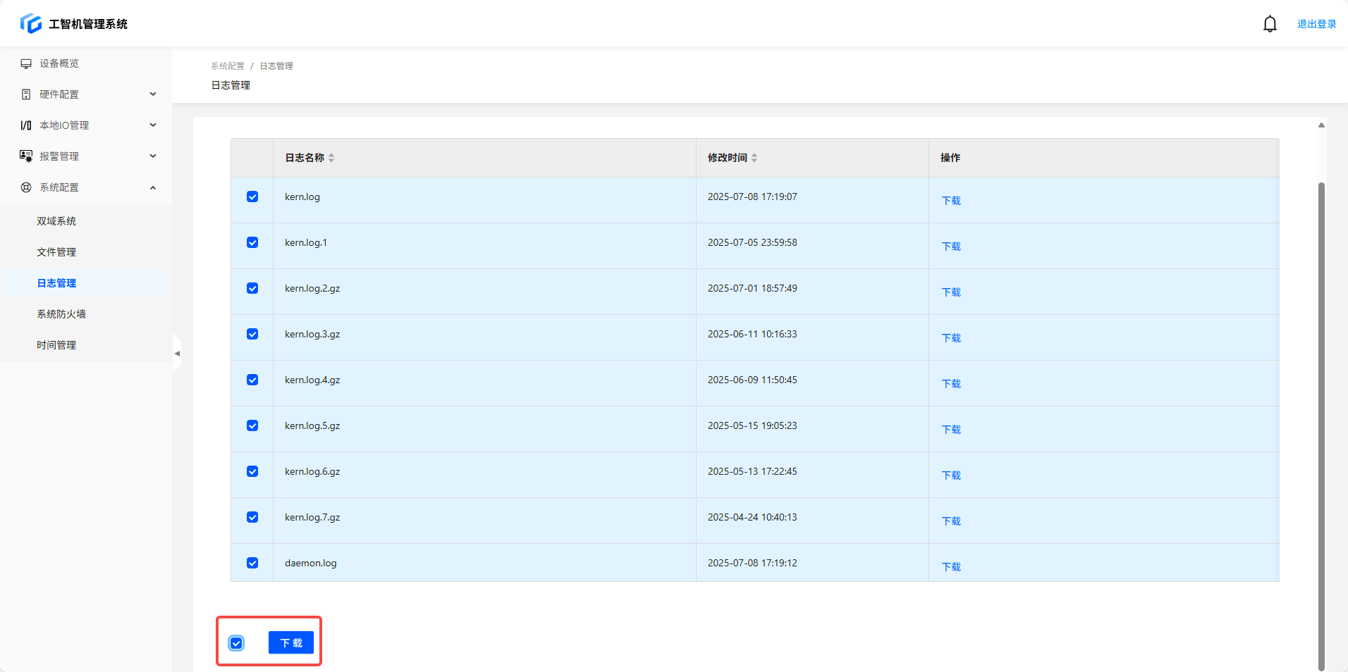Click the 设备概览 monitor icon
Viewport: 1348px width, 672px height.
click(x=26, y=63)
